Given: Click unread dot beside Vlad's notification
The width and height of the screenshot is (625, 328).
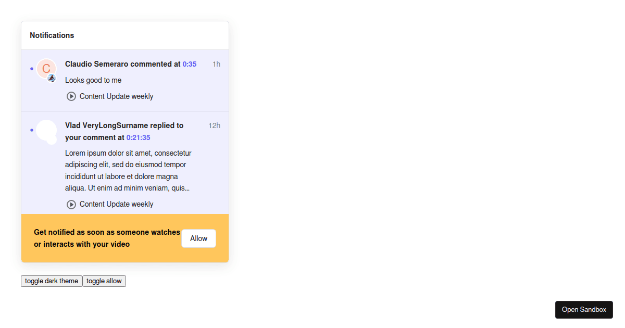Looking at the screenshot, I should tap(32, 130).
